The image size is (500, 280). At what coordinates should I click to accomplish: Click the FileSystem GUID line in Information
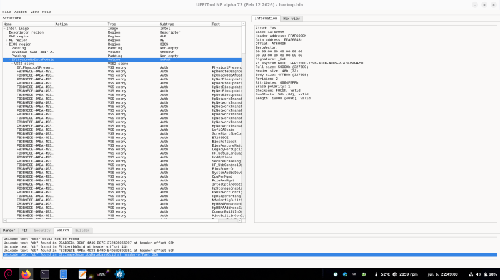tap(309, 64)
